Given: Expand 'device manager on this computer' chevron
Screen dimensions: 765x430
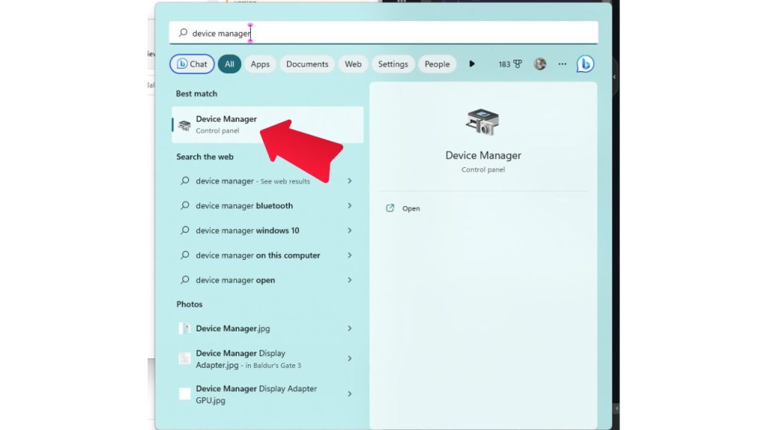Looking at the screenshot, I should click(350, 255).
